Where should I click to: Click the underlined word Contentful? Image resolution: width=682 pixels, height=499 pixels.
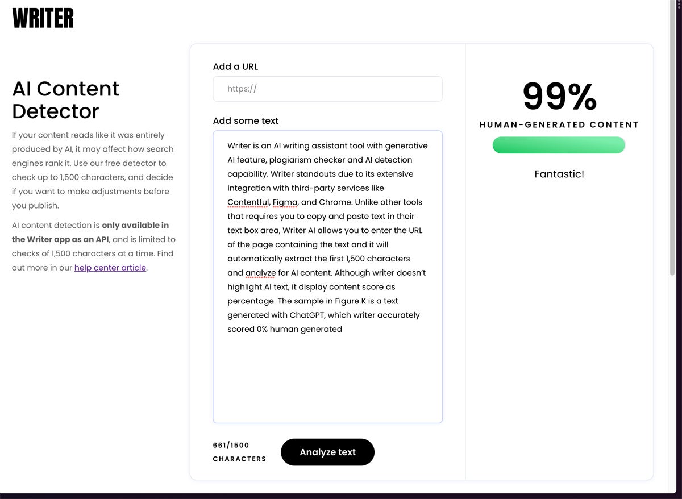point(247,202)
